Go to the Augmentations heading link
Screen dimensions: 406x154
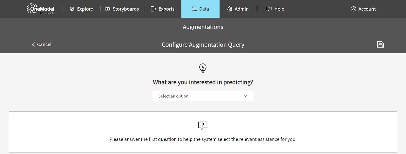(x=203, y=27)
